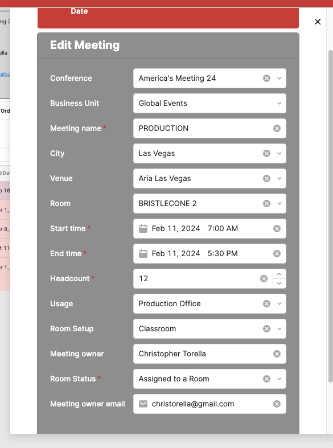Screen dimensions: 333x448
Task: Click the envelope icon in email field
Action: (143, 404)
